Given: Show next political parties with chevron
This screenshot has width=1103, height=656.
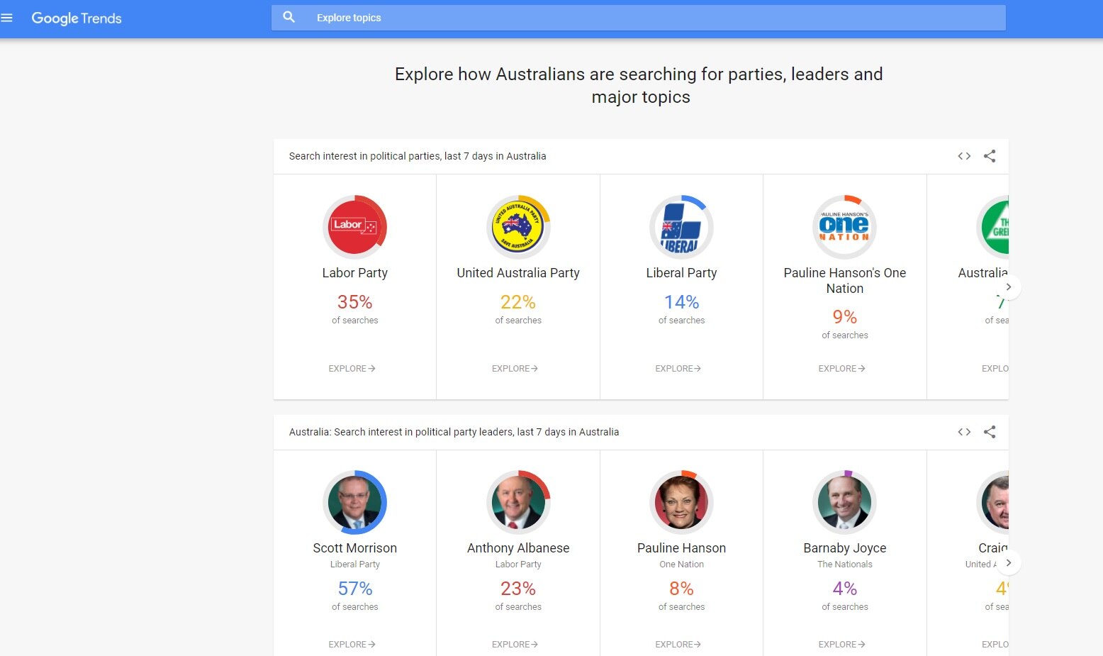Looking at the screenshot, I should click(1008, 287).
